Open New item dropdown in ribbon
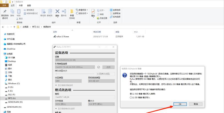The height and width of the screenshot is (113, 224). point(82,10)
